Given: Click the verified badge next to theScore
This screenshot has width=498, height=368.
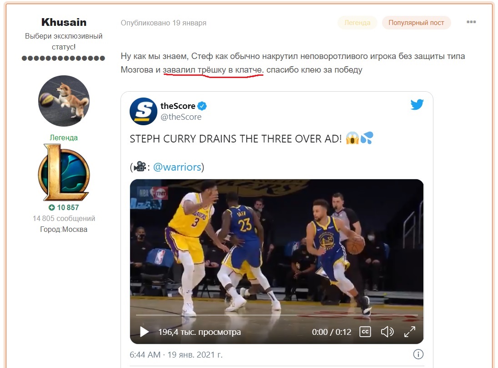Looking at the screenshot, I should pyautogui.click(x=202, y=106).
